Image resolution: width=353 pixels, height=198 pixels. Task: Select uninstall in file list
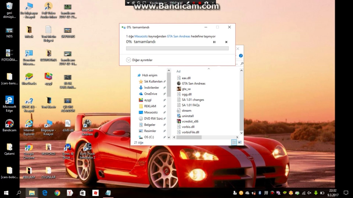pos(185,116)
